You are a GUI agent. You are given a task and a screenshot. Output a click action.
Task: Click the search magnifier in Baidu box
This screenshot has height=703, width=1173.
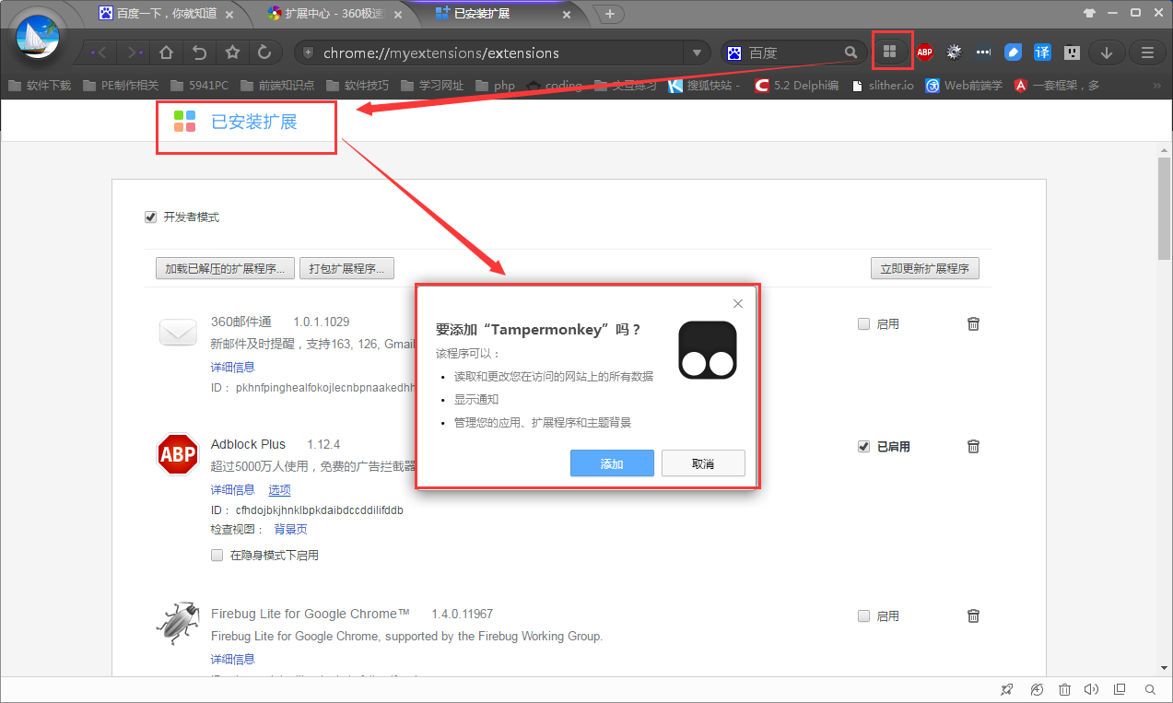pos(850,53)
